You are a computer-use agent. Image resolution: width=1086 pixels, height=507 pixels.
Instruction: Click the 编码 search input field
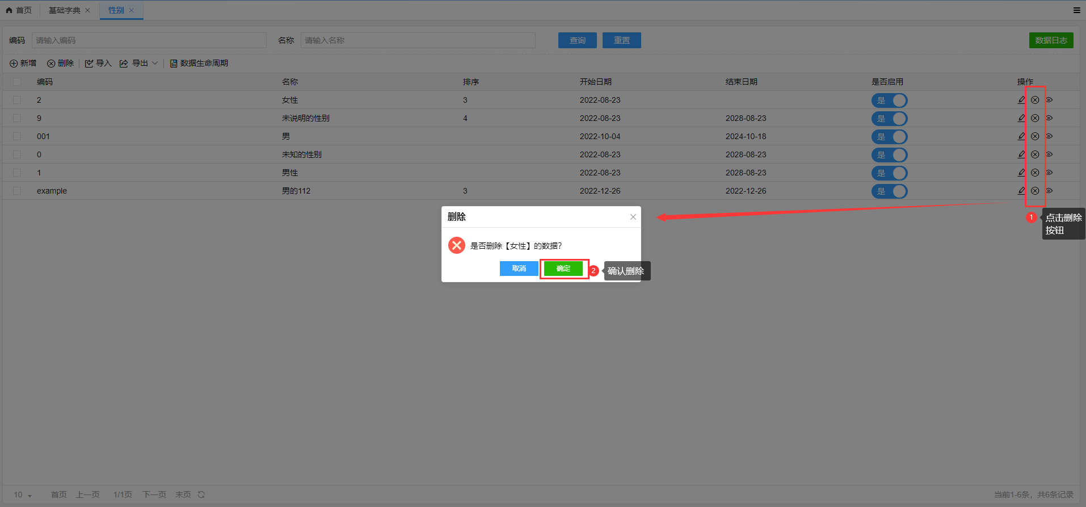coord(149,40)
